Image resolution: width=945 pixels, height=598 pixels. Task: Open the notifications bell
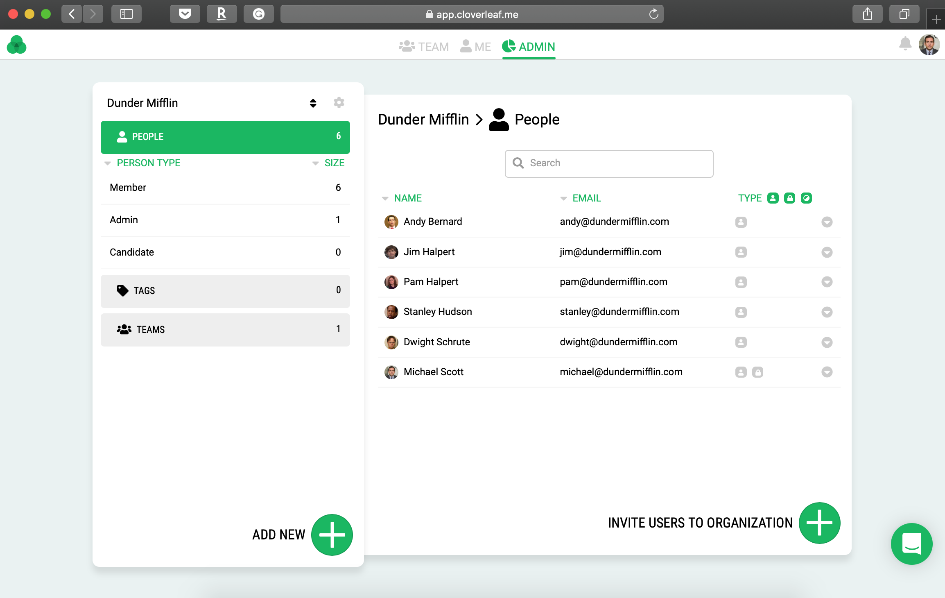point(905,44)
